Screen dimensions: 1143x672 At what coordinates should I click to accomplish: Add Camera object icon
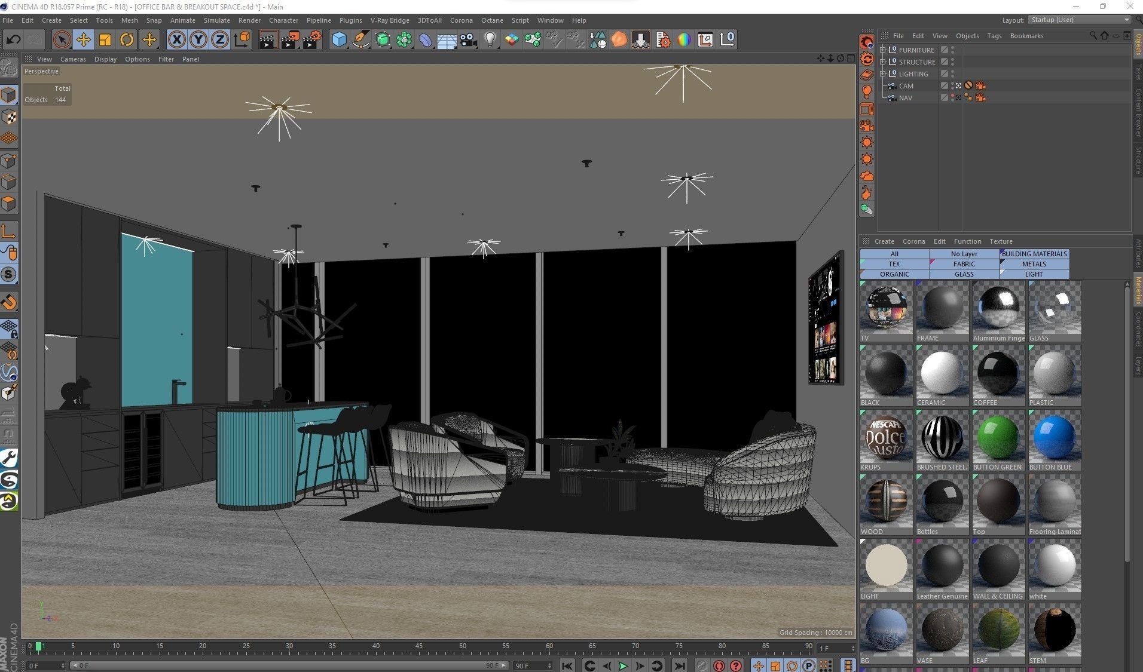[468, 40]
